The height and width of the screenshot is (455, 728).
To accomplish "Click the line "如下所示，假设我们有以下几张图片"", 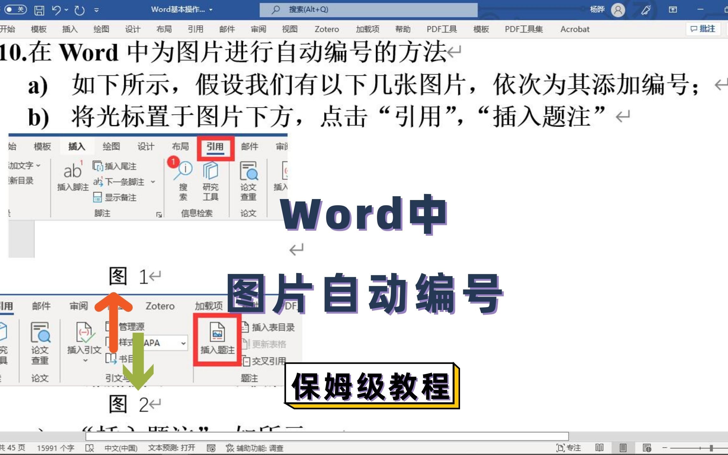I will pyautogui.click(x=269, y=85).
